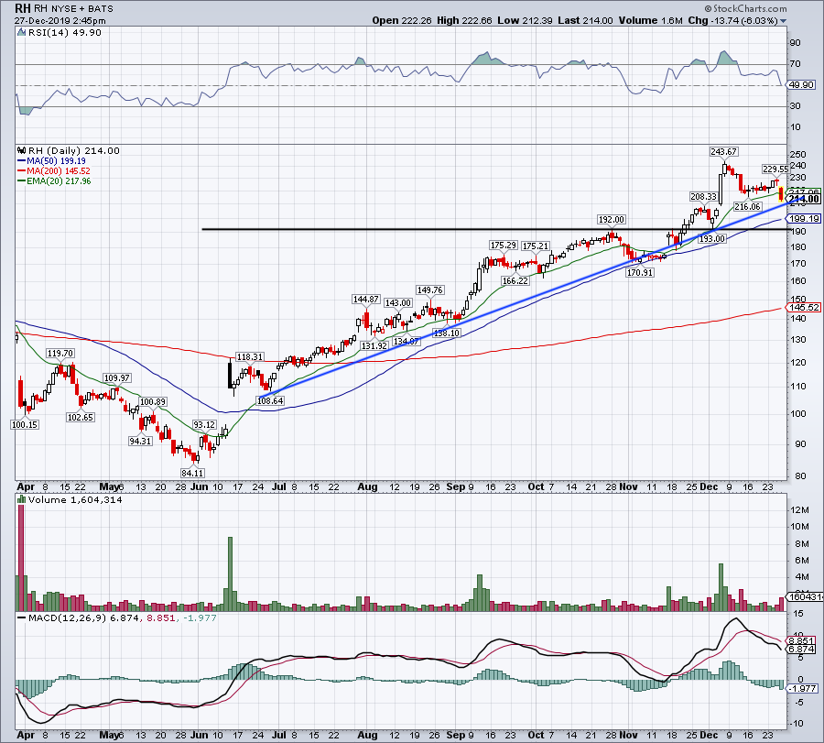The width and height of the screenshot is (824, 743).
Task: Click the 144.87 price label
Action: pyautogui.click(x=365, y=299)
